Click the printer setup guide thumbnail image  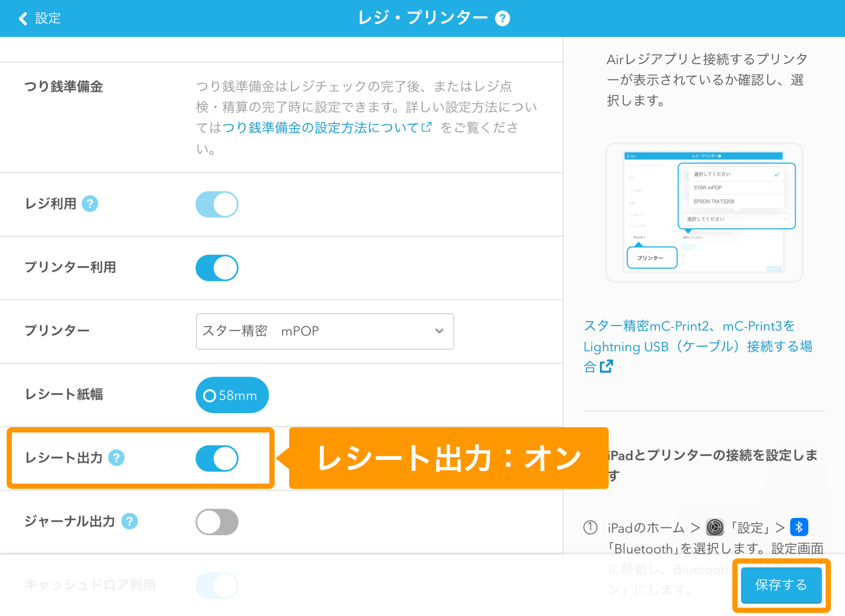[704, 213]
